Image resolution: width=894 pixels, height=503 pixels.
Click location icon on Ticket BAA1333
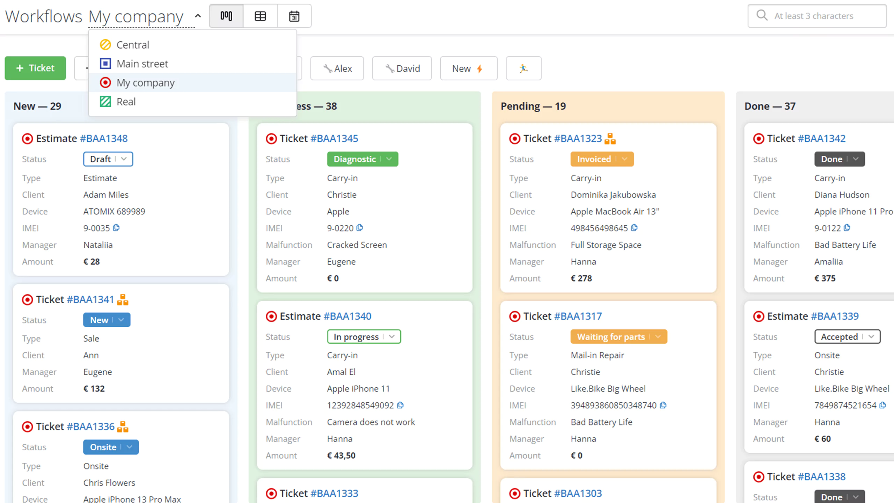pos(271,494)
